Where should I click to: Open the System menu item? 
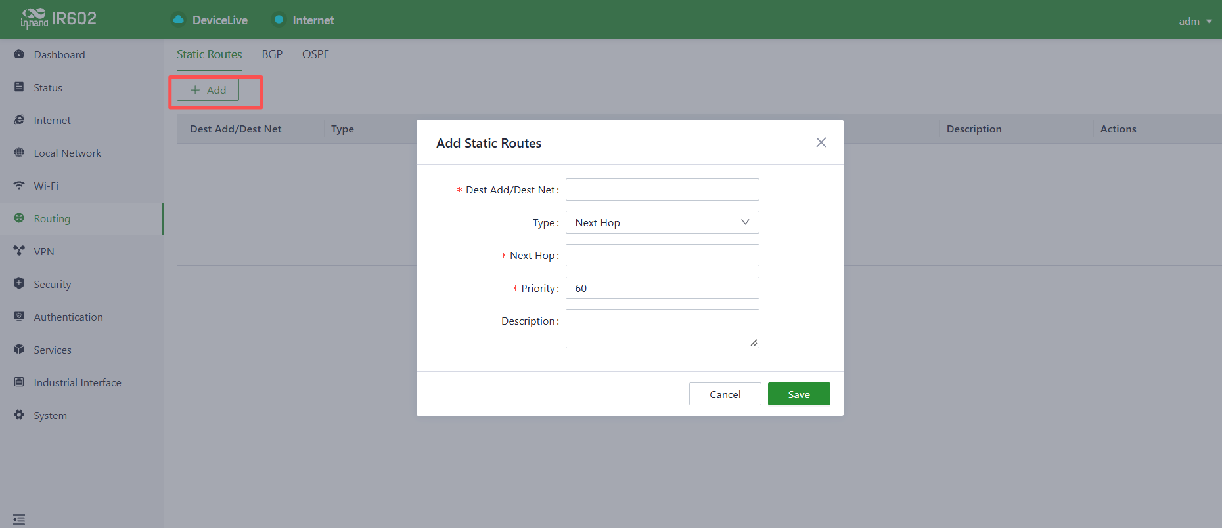point(81,415)
